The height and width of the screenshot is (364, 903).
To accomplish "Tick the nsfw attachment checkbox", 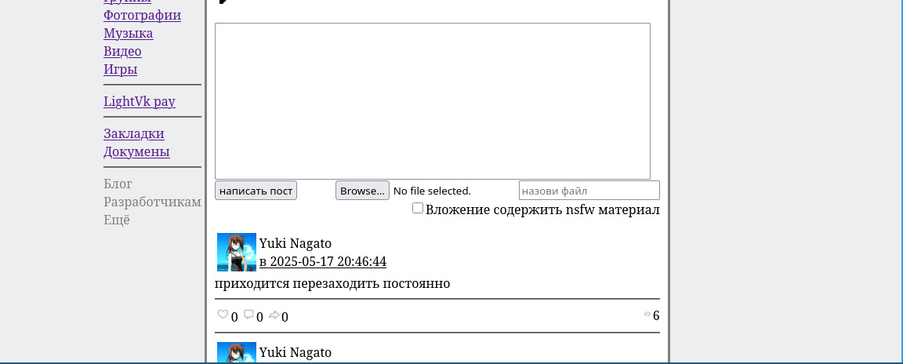I will click(x=418, y=208).
